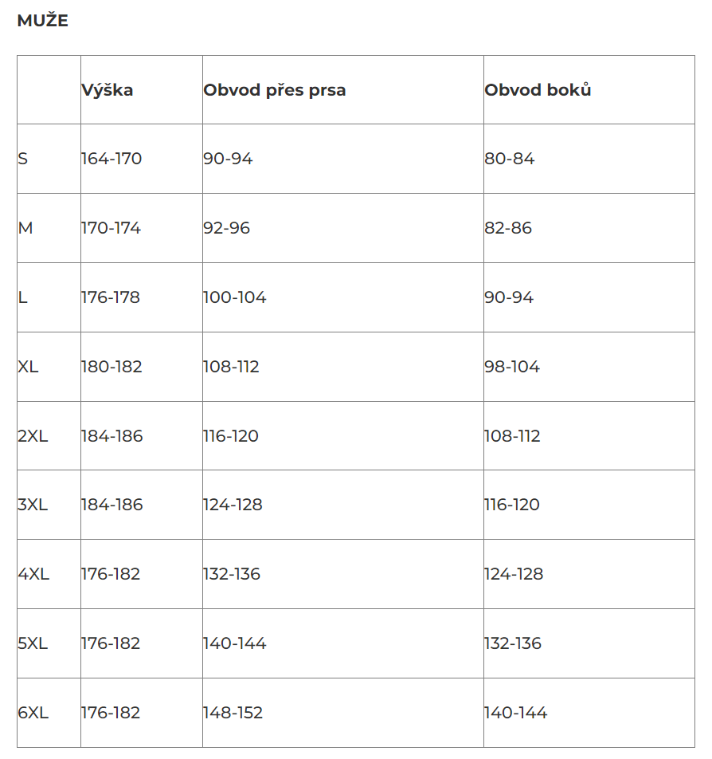712x759 pixels.
Task: Select the M size row label
Action: [x=25, y=228]
